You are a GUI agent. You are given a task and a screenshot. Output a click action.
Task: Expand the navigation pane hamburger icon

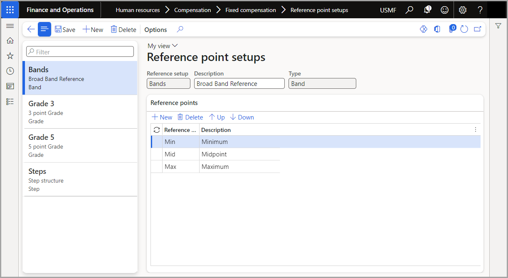pos(10,26)
